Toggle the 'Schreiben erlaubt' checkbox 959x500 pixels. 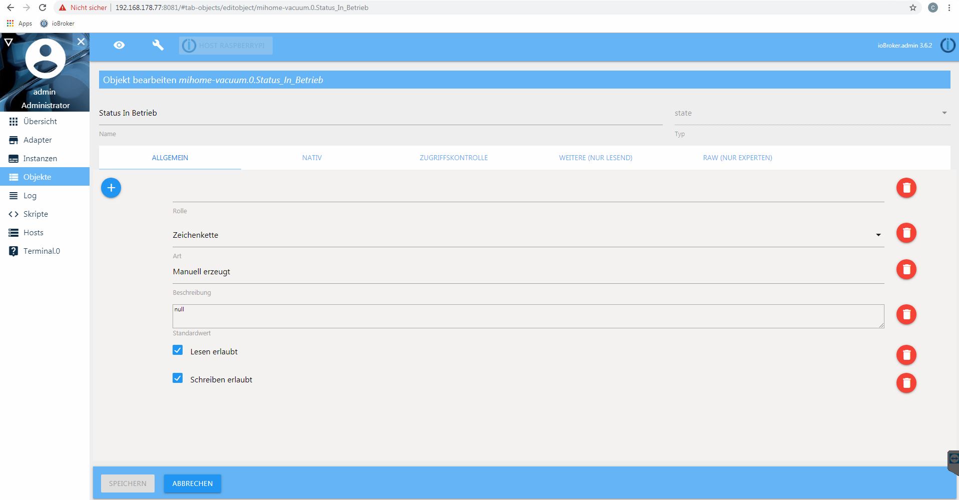coord(178,378)
